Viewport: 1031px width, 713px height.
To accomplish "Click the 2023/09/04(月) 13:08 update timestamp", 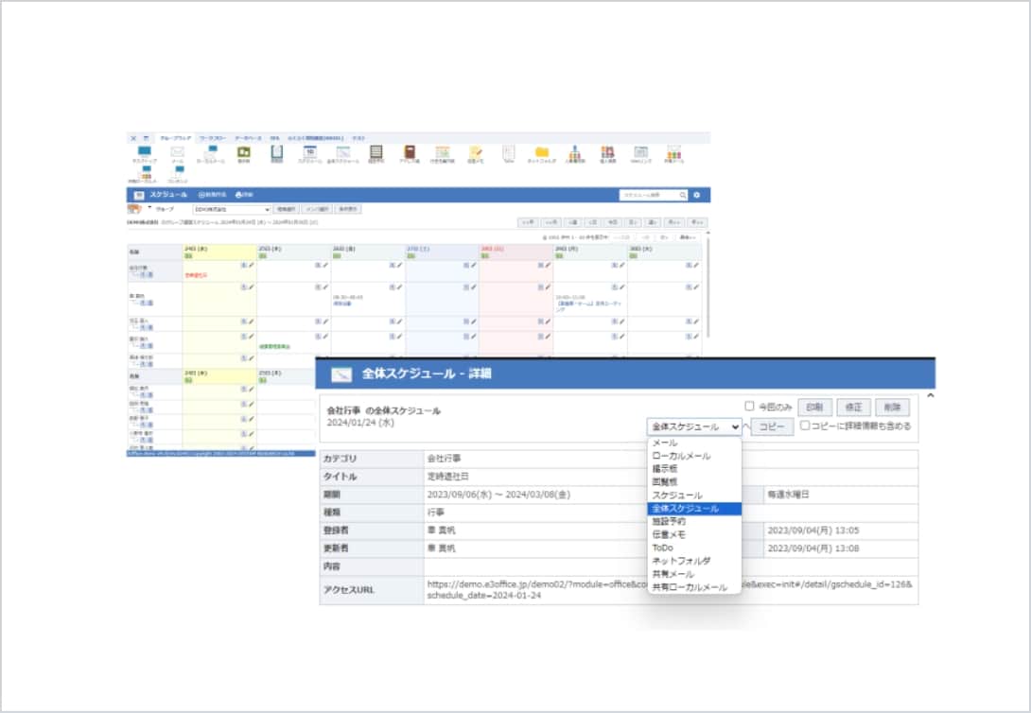I will coord(813,548).
